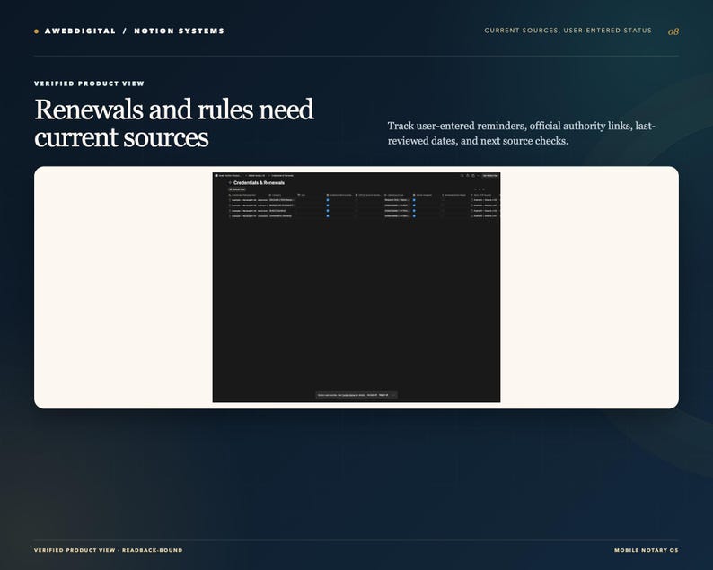Screen dimensions: 713x570
Task: Select the Default view tab in Notion
Action: [237, 189]
